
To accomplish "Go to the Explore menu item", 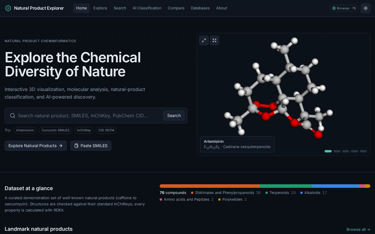I will (x=100, y=8).
